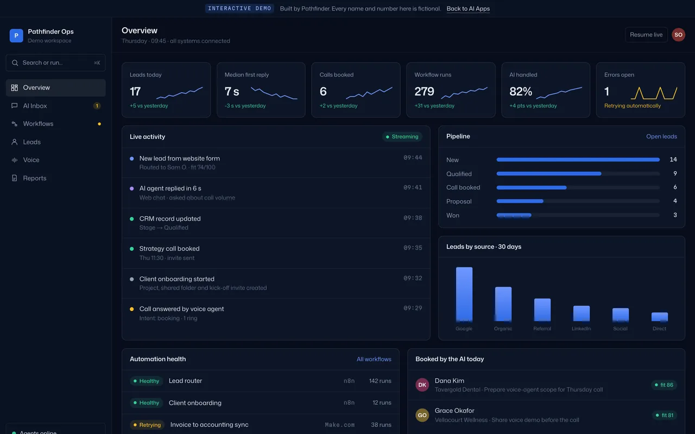
Task: Click the Streaming status pill
Action: coord(402,137)
